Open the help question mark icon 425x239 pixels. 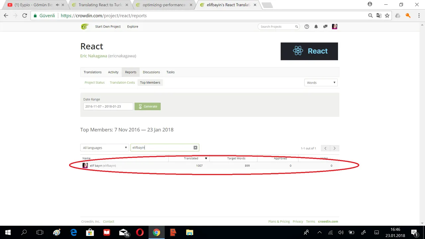(x=307, y=27)
